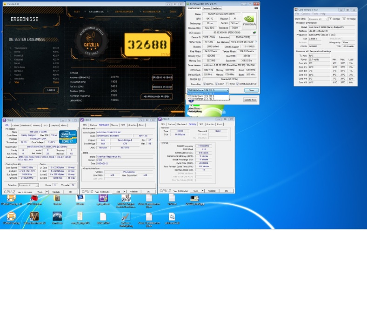The image size is (367, 335).
Task: Click Validate in the CPU-Z memory window
Action: point(212,191)
